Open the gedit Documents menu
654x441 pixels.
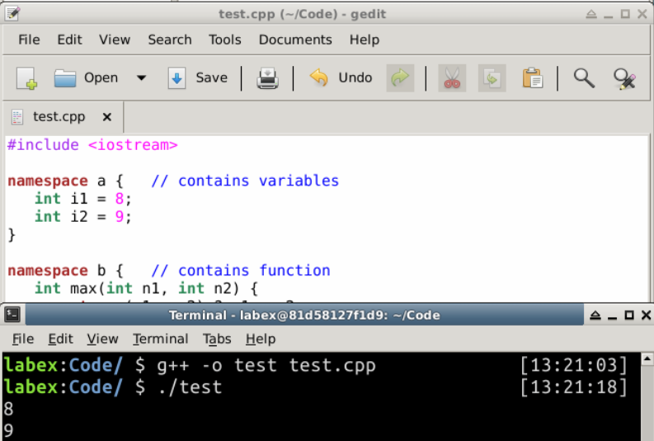point(294,40)
